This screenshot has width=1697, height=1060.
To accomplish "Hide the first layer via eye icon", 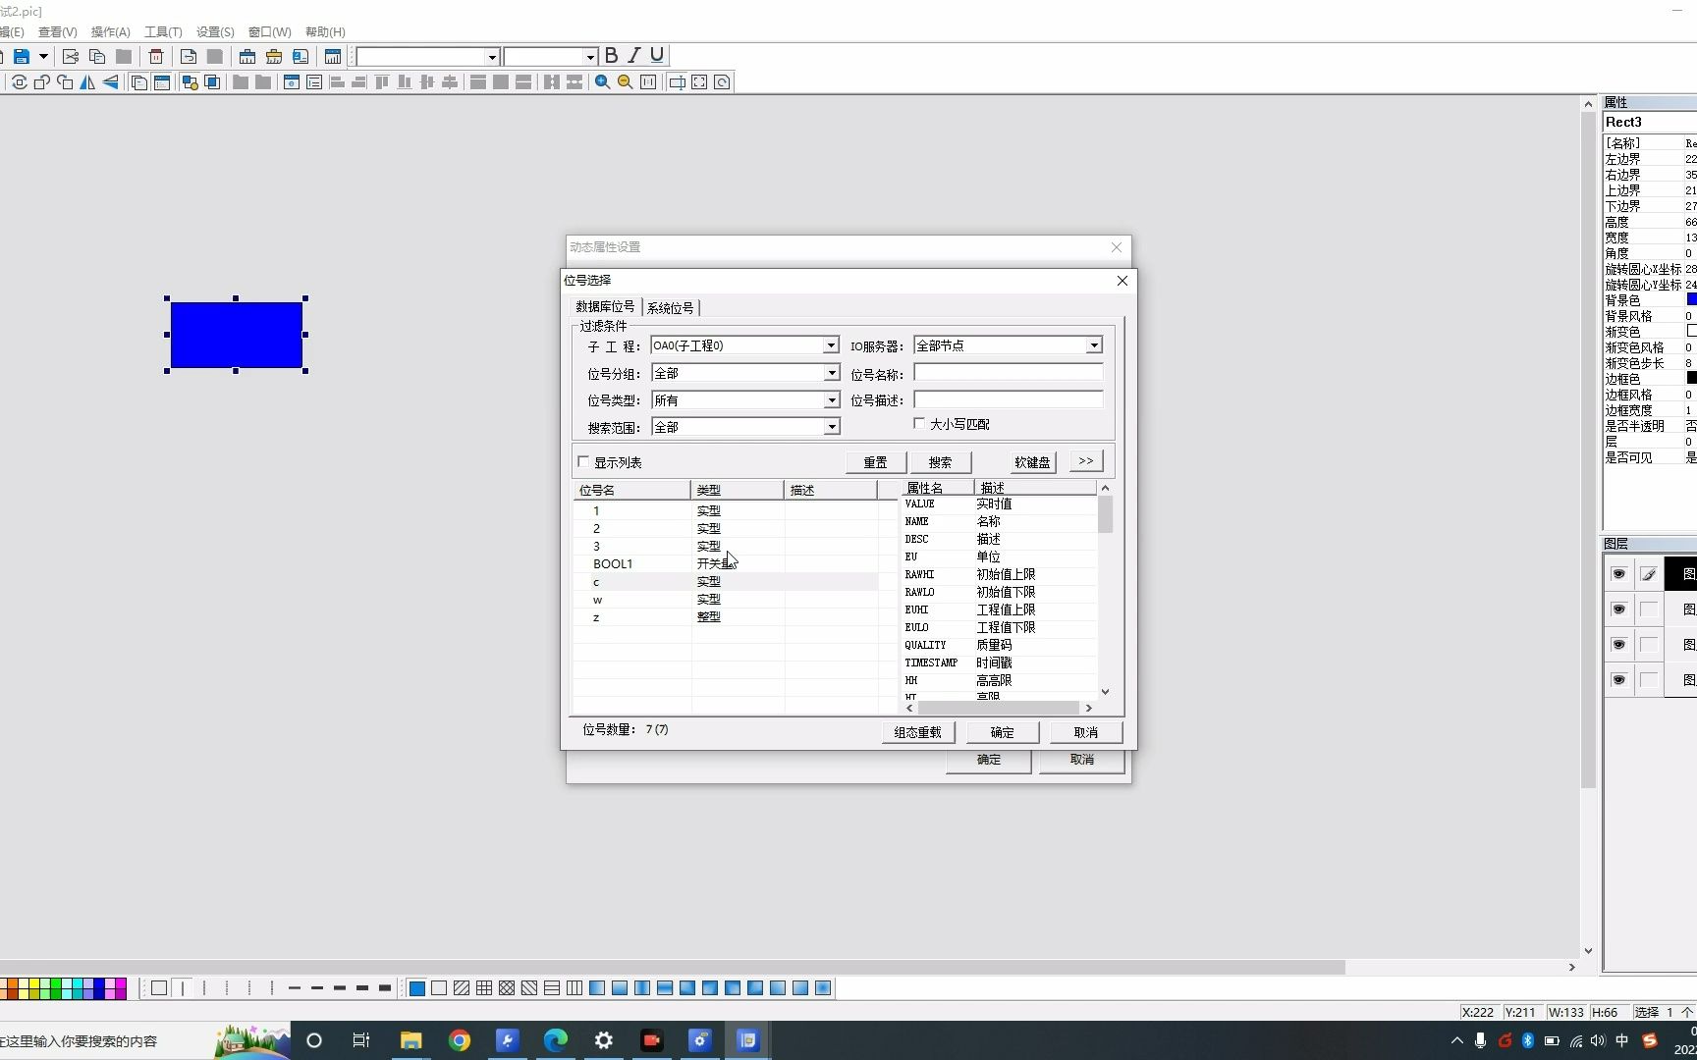I will coord(1619,574).
